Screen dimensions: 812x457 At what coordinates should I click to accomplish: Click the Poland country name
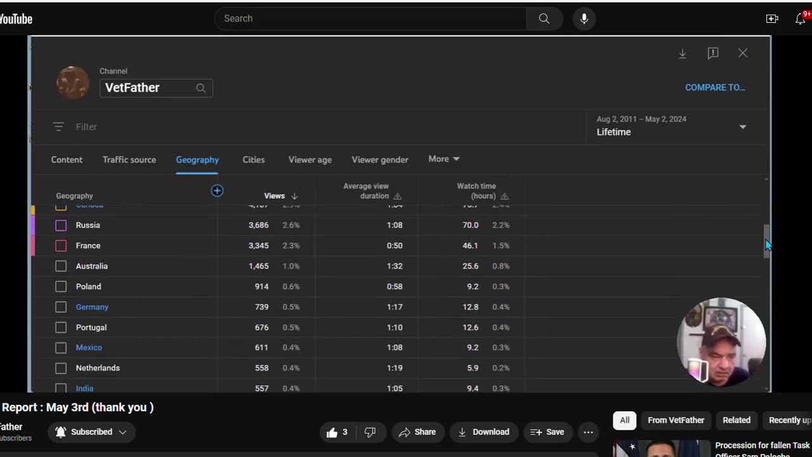(x=88, y=286)
